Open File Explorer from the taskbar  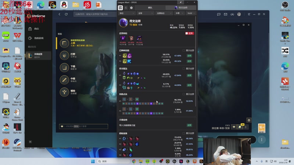[141, 161]
